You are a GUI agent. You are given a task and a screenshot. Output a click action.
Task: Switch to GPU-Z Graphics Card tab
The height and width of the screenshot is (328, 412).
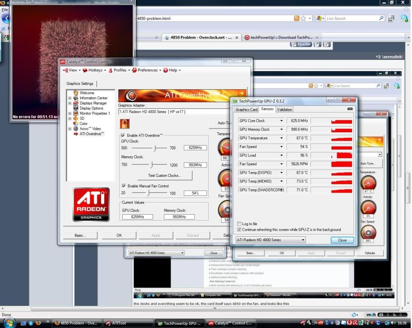pyautogui.click(x=246, y=109)
